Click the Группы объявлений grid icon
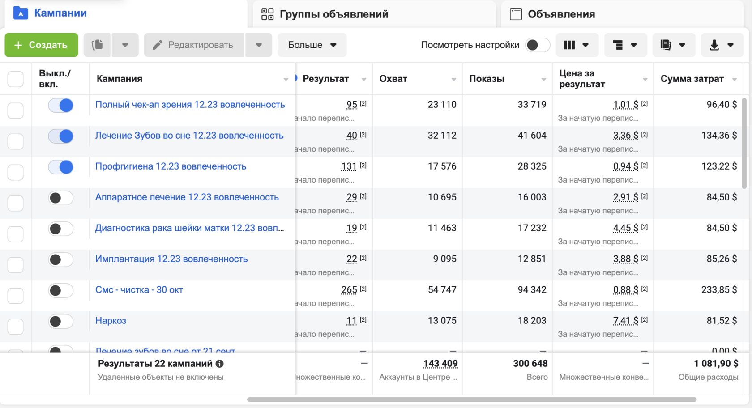752x408 pixels. click(x=267, y=14)
